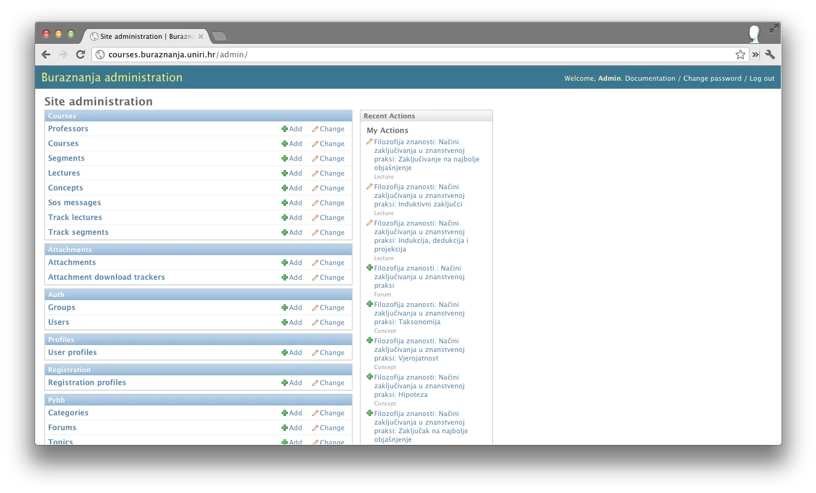
Task: Open a new browser tab
Action: coord(219,36)
